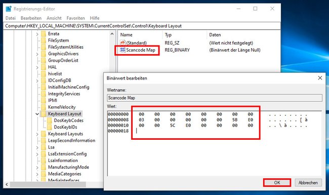Click the REG_BINARY type cell

tap(177, 50)
